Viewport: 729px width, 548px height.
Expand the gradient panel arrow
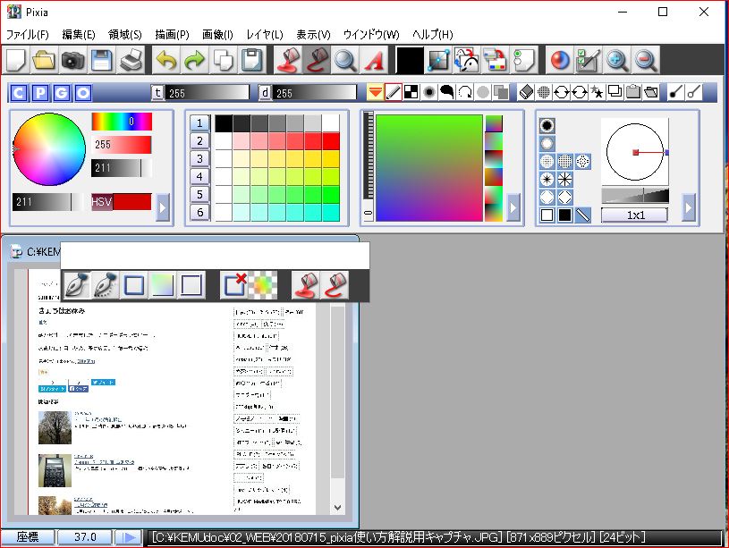coord(513,207)
